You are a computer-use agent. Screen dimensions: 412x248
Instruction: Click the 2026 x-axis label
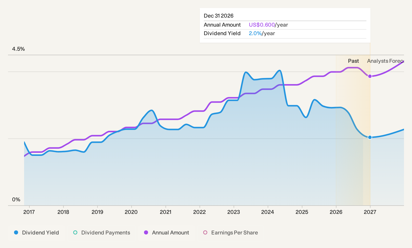(336, 212)
